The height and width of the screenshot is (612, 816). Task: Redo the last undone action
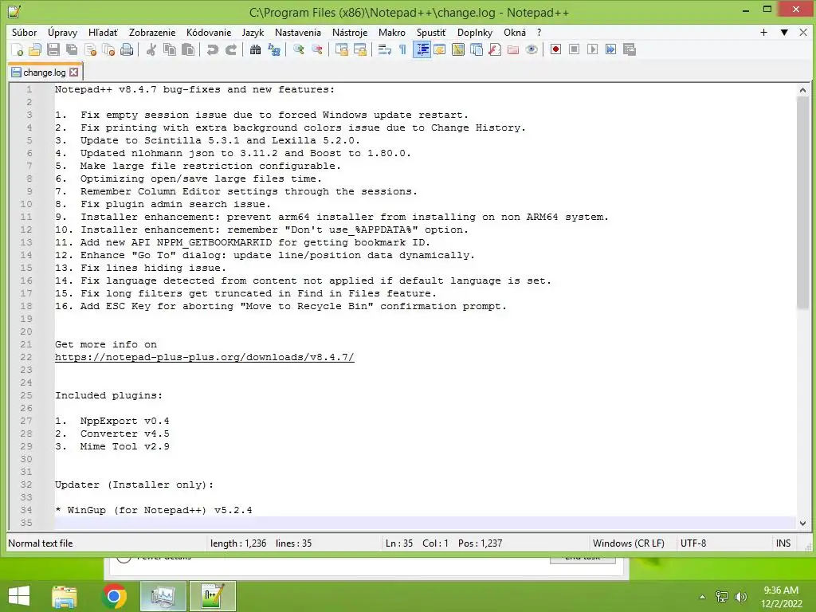point(230,49)
